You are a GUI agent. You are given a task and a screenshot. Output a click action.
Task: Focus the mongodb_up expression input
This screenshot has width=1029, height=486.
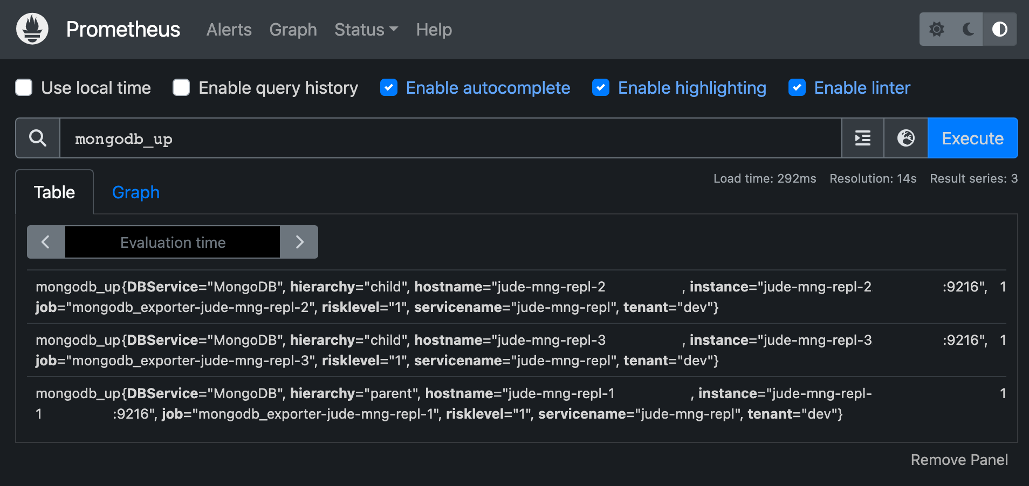pyautogui.click(x=450, y=138)
